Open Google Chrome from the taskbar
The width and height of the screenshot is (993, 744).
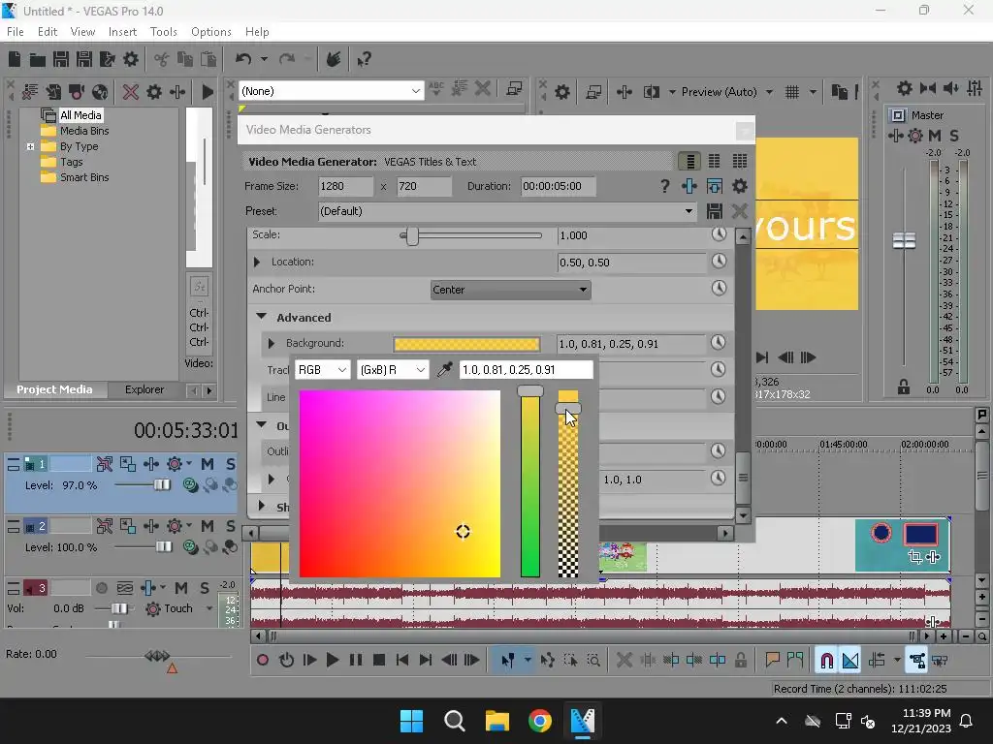click(x=539, y=721)
